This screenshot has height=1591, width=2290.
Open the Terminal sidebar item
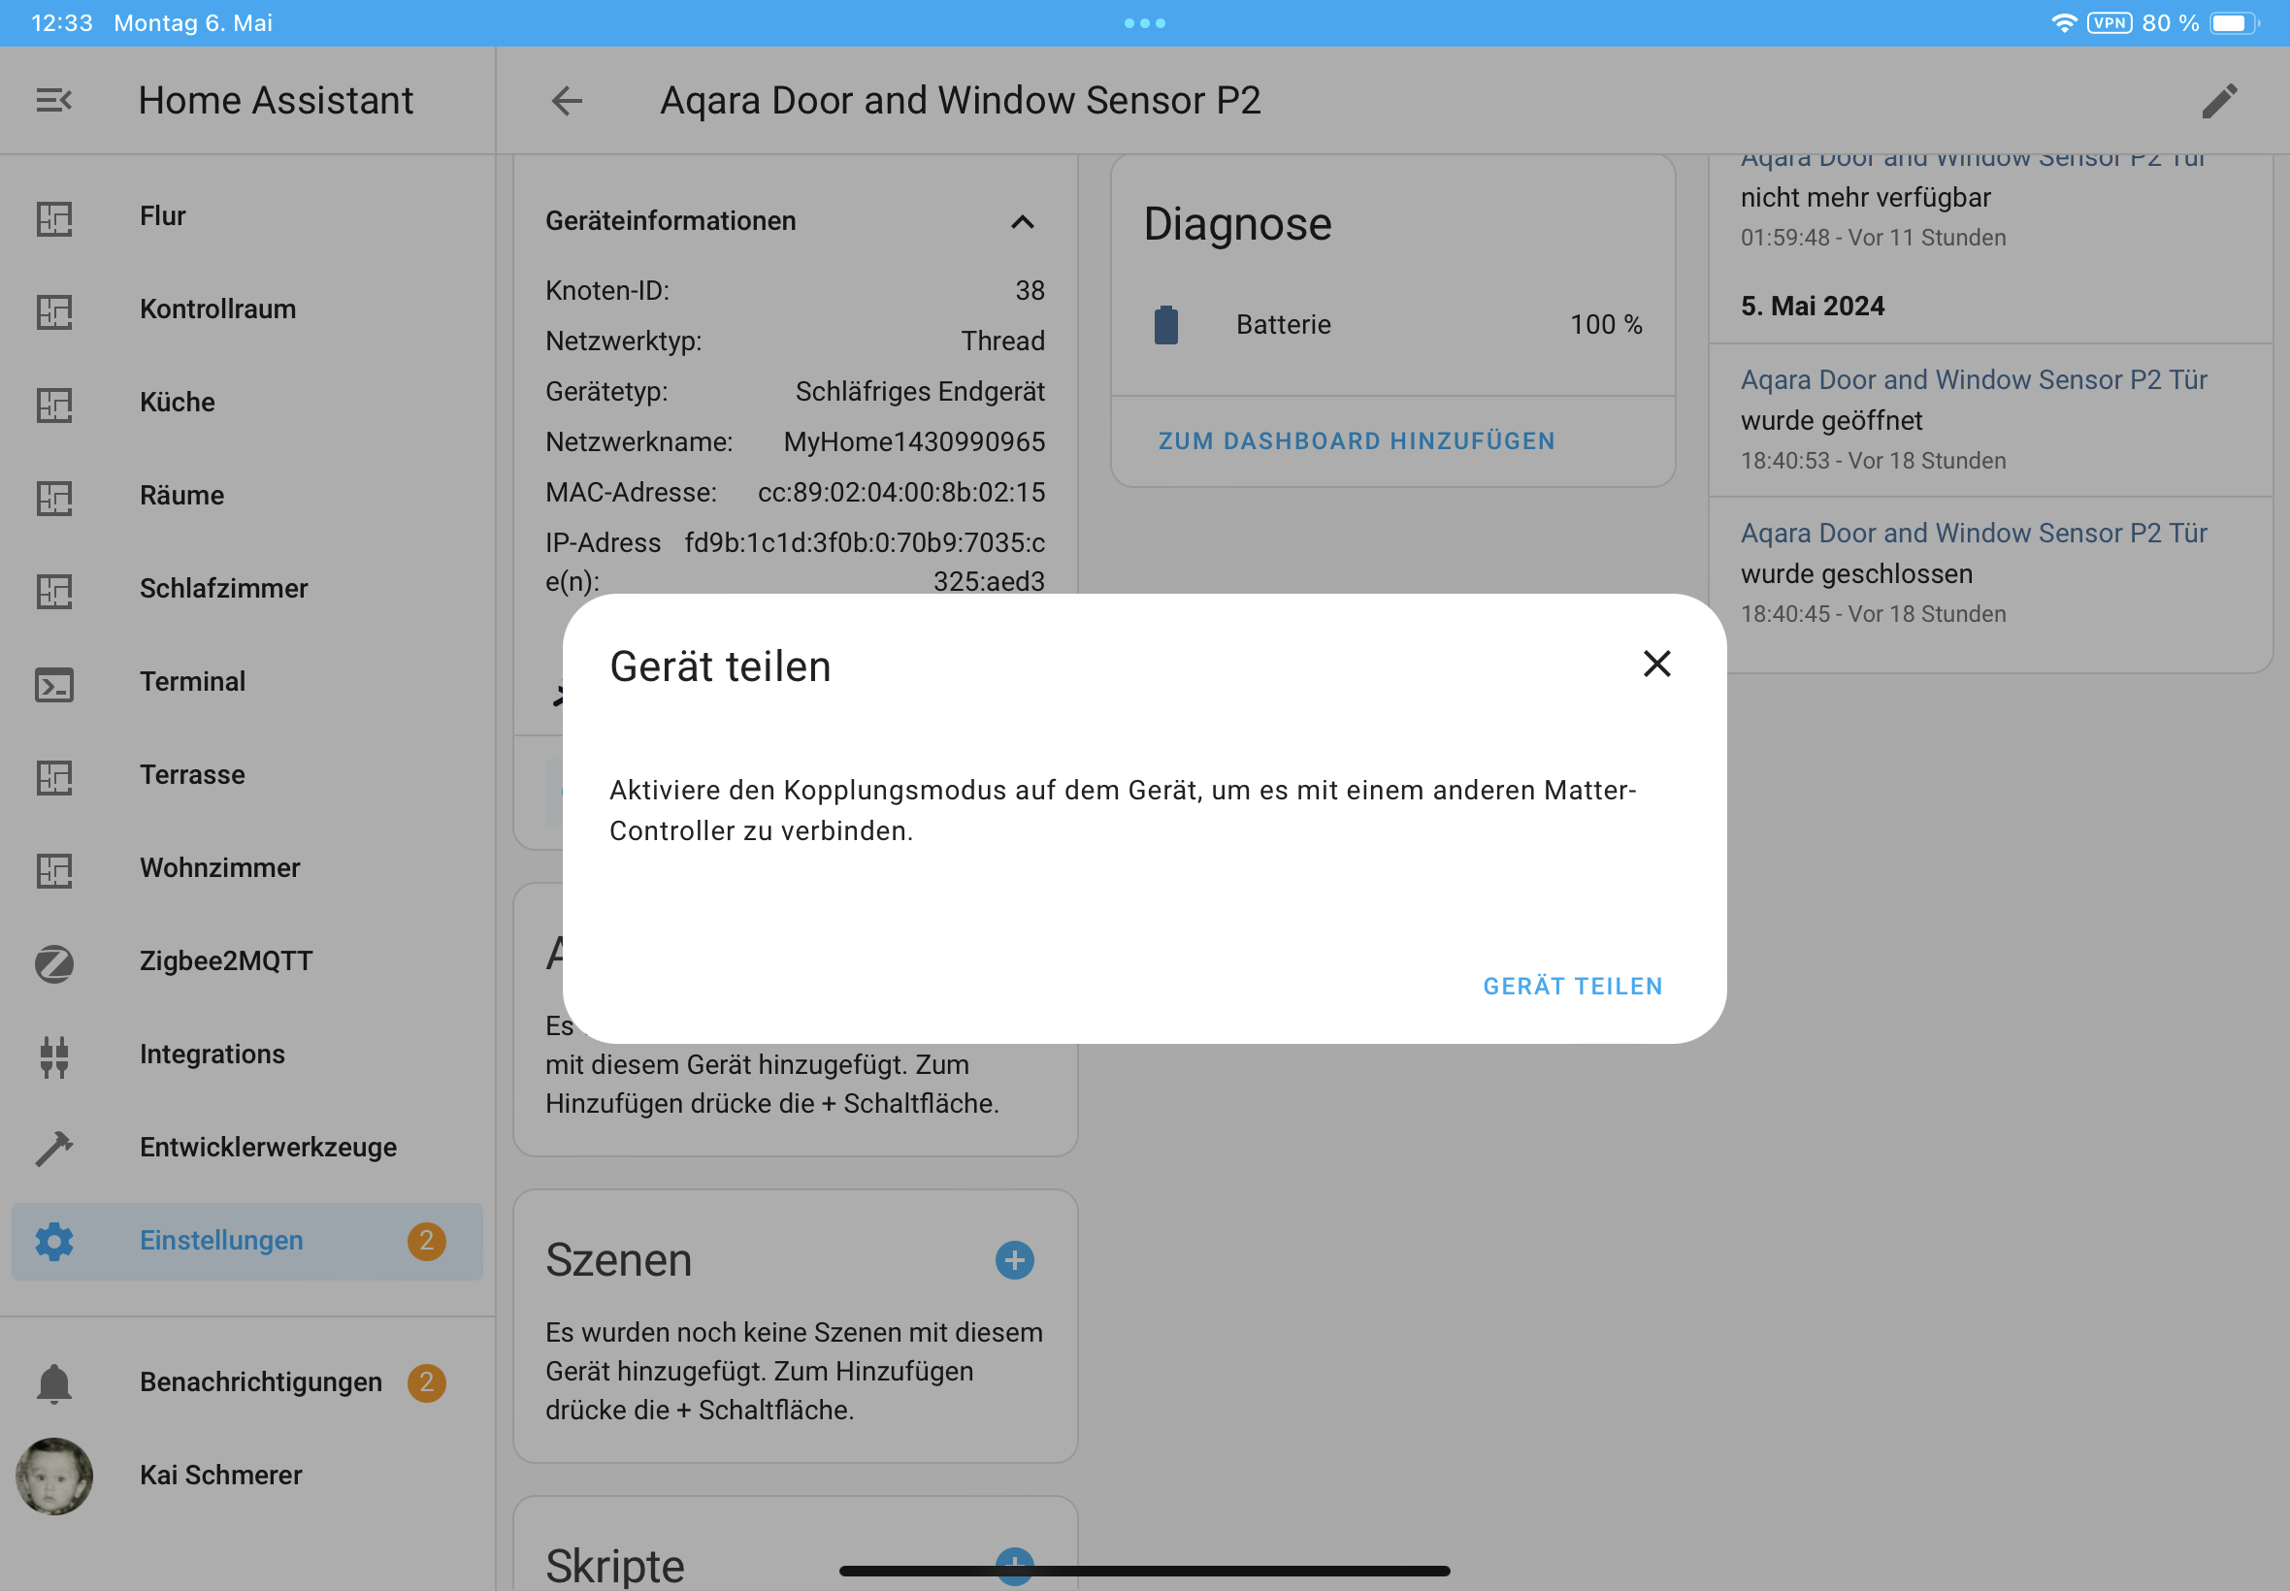pyautogui.click(x=191, y=682)
